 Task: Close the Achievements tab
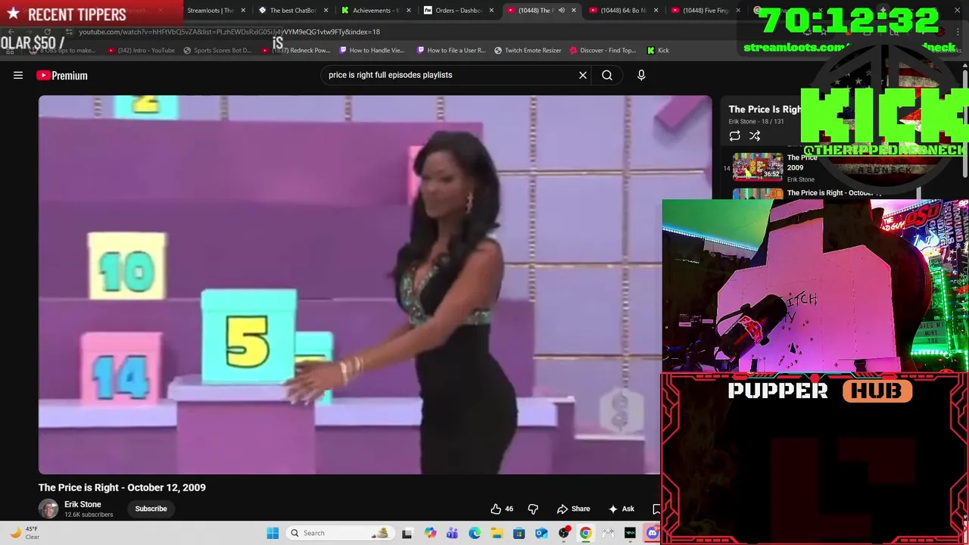(x=408, y=11)
